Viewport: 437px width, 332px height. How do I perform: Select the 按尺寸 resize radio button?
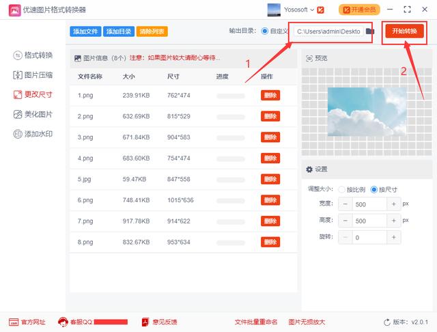373,189
